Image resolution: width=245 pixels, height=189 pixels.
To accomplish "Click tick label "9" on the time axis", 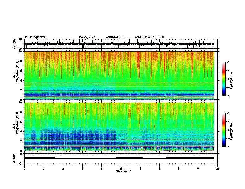I will [x=198, y=169].
